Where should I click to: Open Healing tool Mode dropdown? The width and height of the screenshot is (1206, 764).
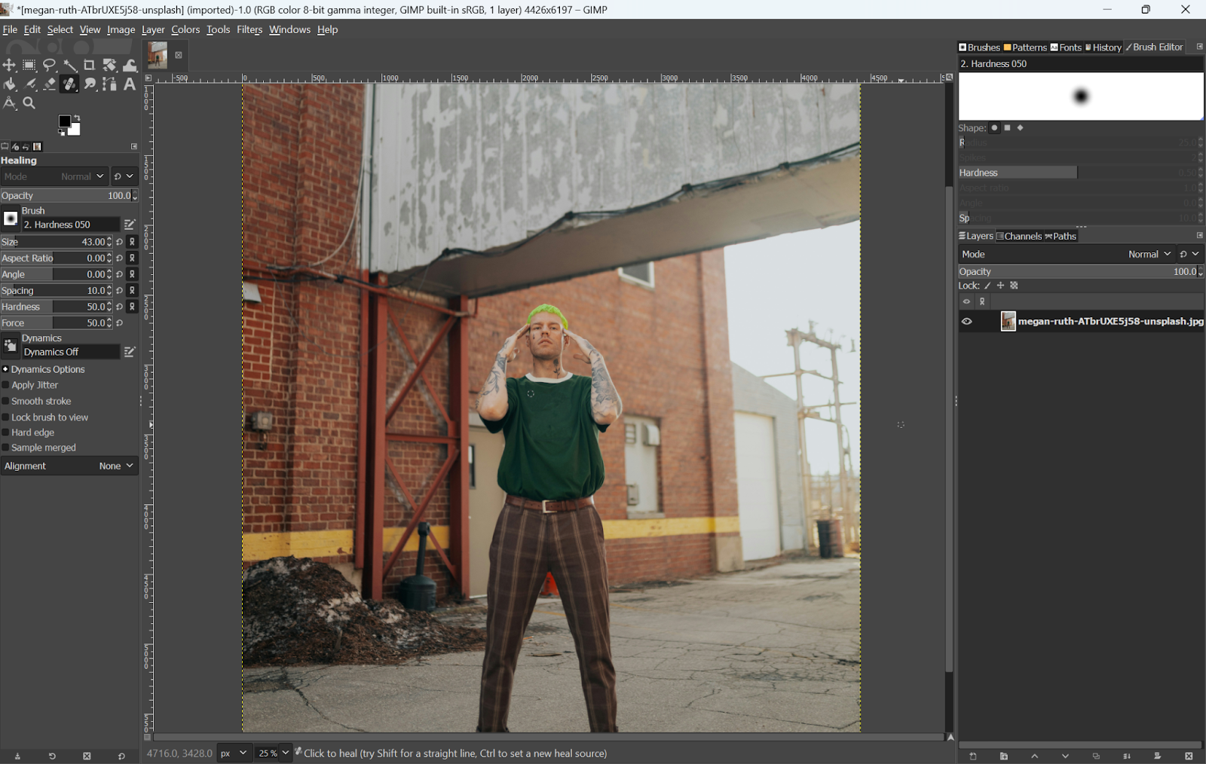[x=54, y=176]
